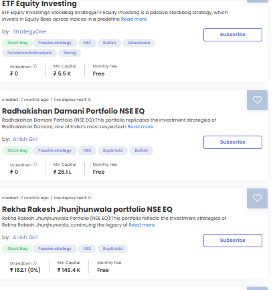Favorite the Rekha Rakesh Jhunjhunwala portfolio heart icon

coord(257,198)
